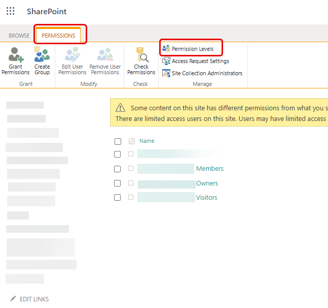Click the Edit User Permissions icon
Screen dimensions: 328x308
point(72,55)
